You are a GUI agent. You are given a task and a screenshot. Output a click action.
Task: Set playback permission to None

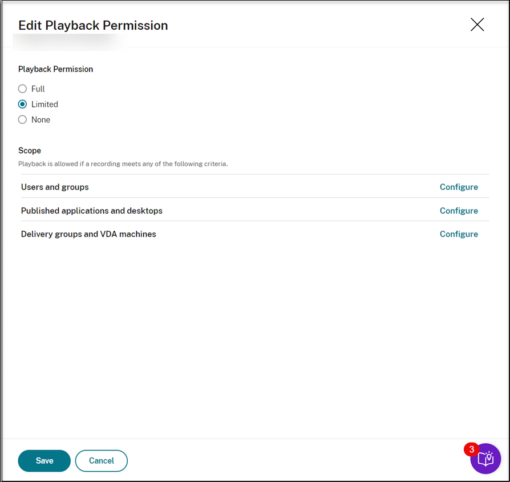pos(22,120)
